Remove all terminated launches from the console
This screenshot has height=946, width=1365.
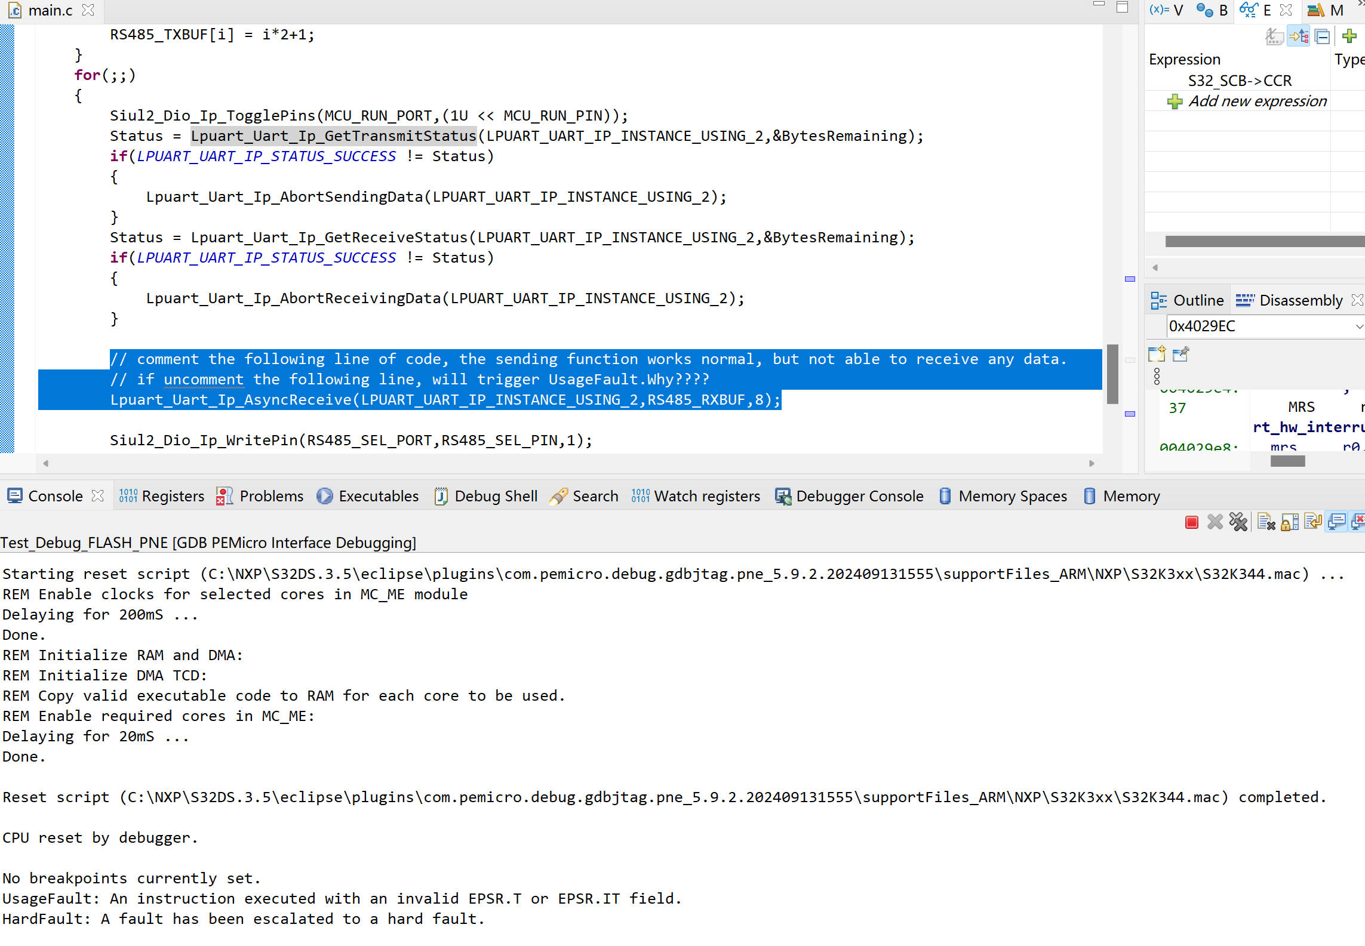pos(1238,522)
